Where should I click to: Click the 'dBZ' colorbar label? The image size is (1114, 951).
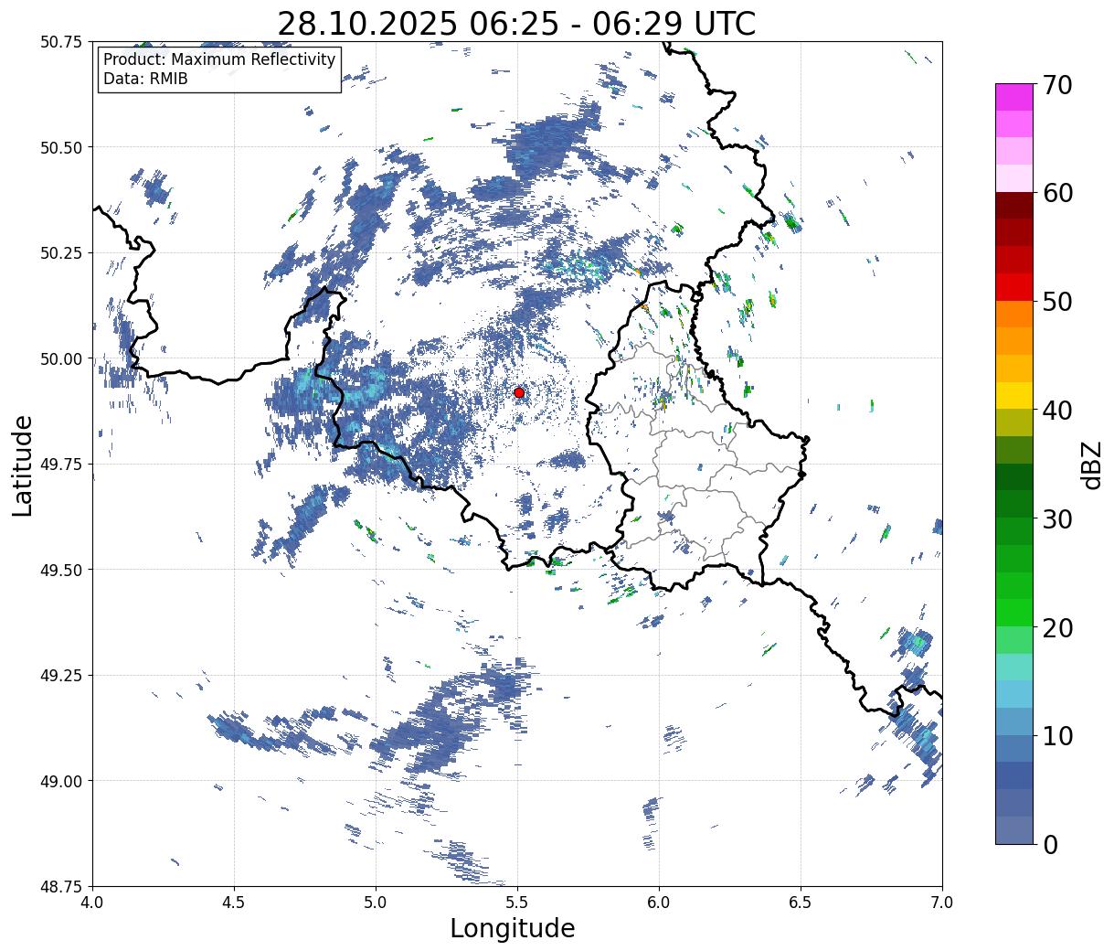(1091, 464)
